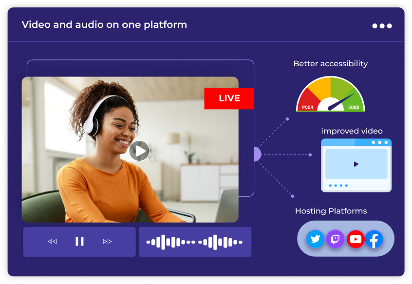This screenshot has height=284, width=412.
Task: Fast-forward with the double-right arrow control
Action: 107,242
